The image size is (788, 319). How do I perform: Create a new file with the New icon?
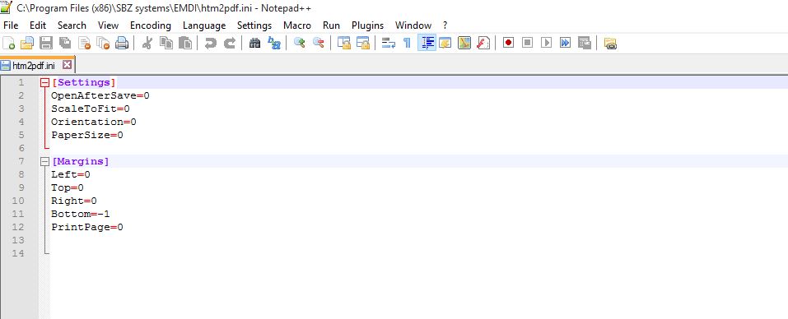click(x=8, y=43)
